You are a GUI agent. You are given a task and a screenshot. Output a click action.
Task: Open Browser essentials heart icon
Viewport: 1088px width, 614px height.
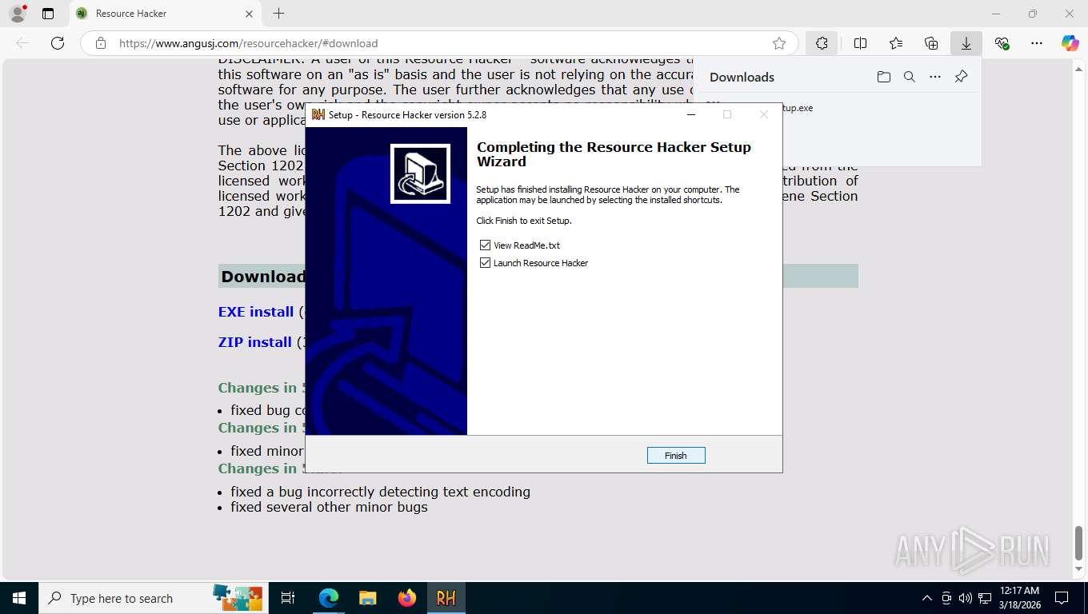tap(1002, 43)
